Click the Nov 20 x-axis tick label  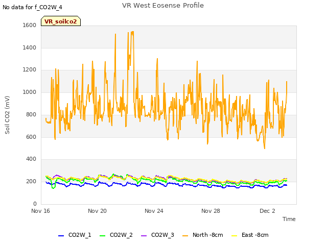[97, 211]
